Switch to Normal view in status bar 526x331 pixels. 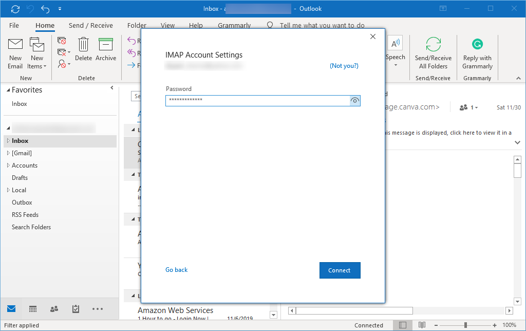[x=403, y=325]
